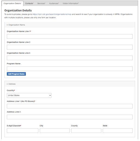Collapse the Address section

click(11, 84)
